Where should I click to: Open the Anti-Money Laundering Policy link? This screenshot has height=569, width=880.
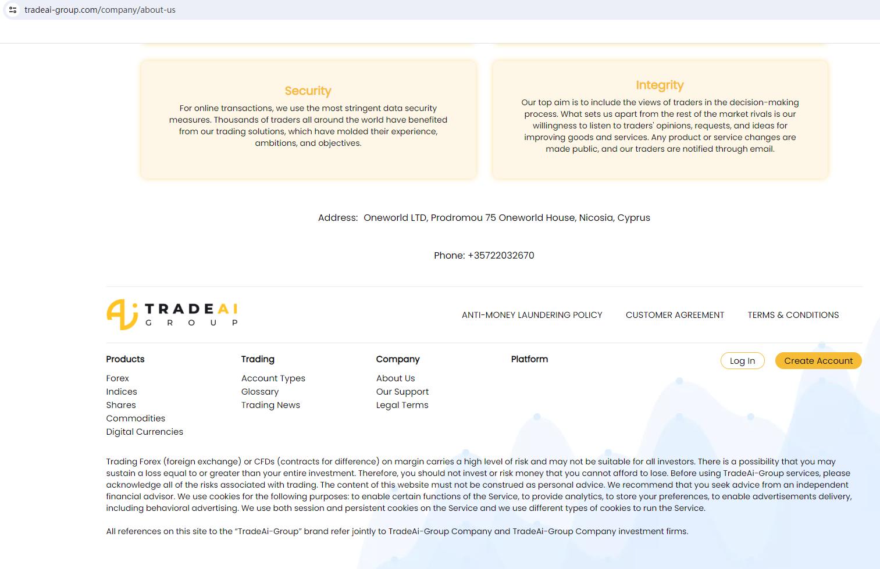pos(532,315)
